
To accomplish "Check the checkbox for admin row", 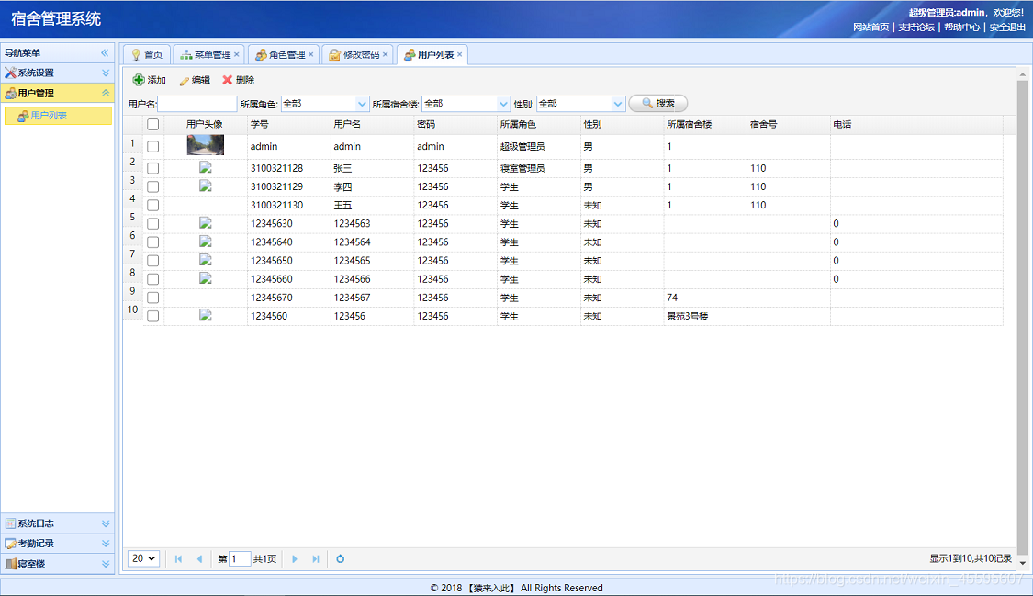I will (152, 146).
